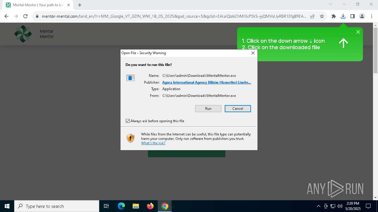Open File Explorer from the taskbar
The height and width of the screenshot is (212, 378).
click(136, 206)
